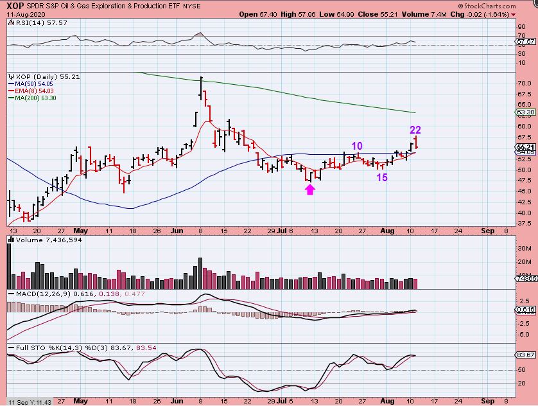538x406 pixels.
Task: Click the June 8 peak price bar near 70
Action: tap(201, 89)
